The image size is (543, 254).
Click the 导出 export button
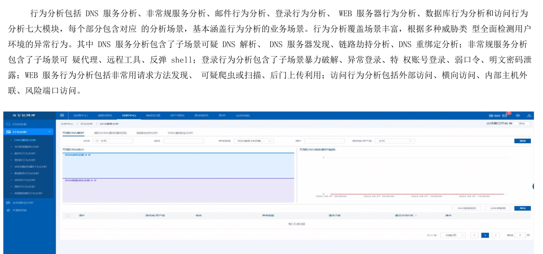522,208
